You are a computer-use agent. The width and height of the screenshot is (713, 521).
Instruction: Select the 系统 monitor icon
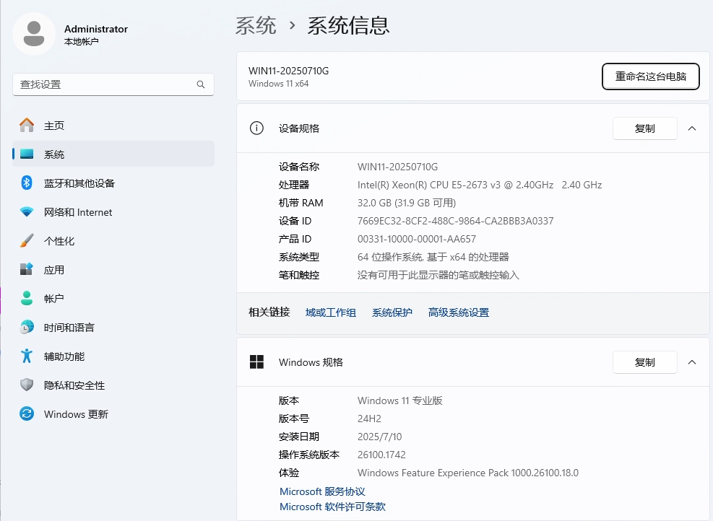[x=27, y=154]
